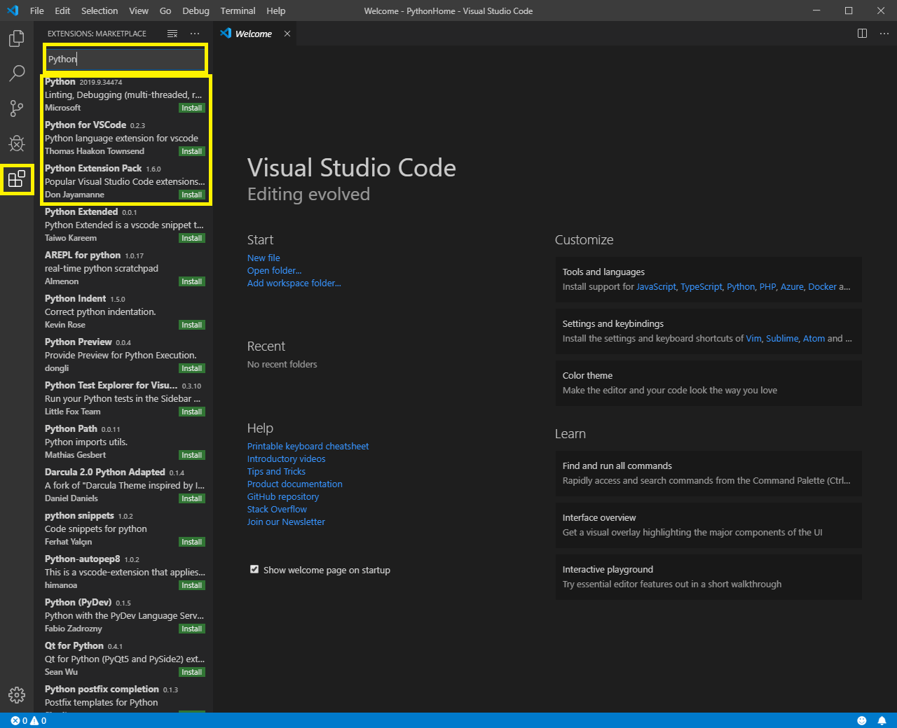This screenshot has height=728, width=897.
Task: Open the Terminal menu
Action: click(238, 10)
